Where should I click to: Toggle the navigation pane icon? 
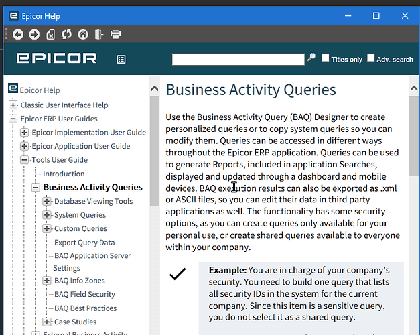click(x=99, y=34)
